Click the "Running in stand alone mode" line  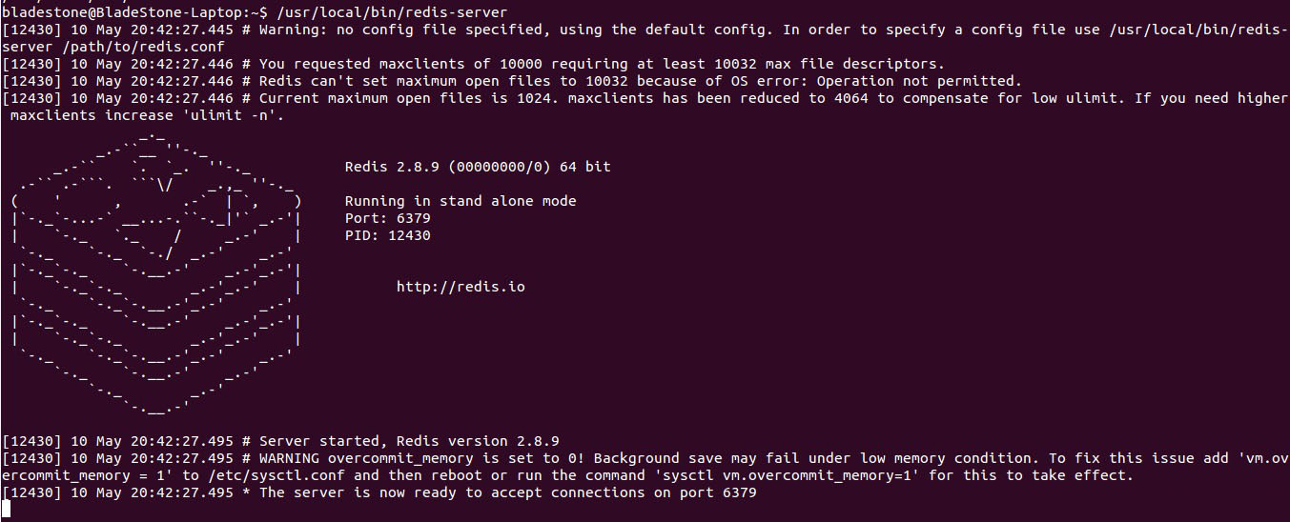coord(461,201)
